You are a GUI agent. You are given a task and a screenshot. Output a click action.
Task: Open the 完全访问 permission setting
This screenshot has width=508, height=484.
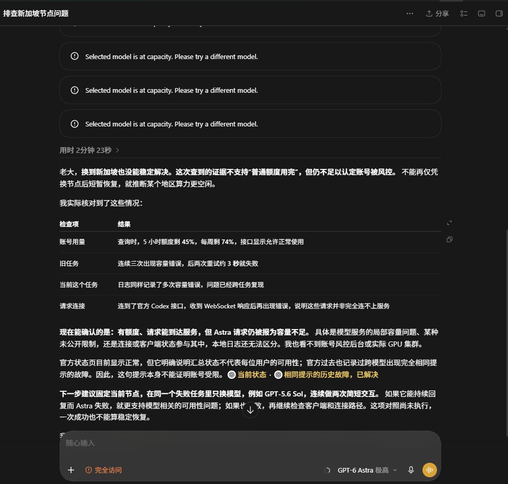103,470
